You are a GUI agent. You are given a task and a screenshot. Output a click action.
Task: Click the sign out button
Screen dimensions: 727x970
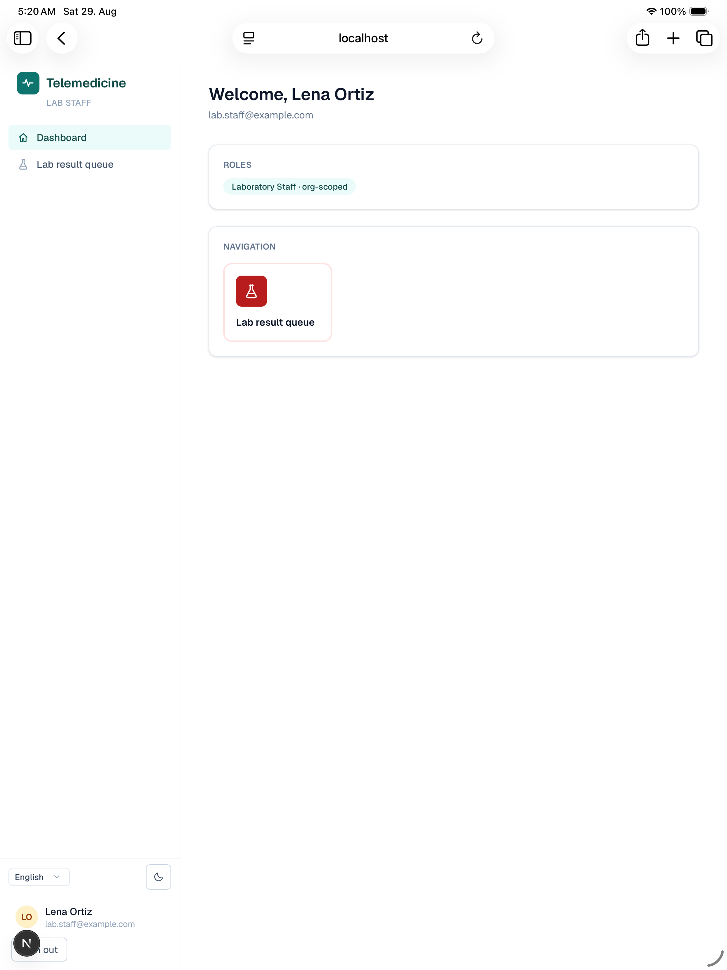coord(39,950)
